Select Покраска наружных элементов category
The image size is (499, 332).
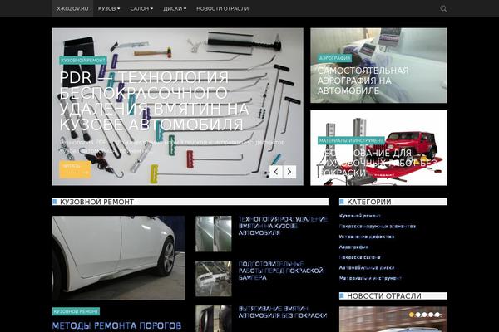point(378,227)
